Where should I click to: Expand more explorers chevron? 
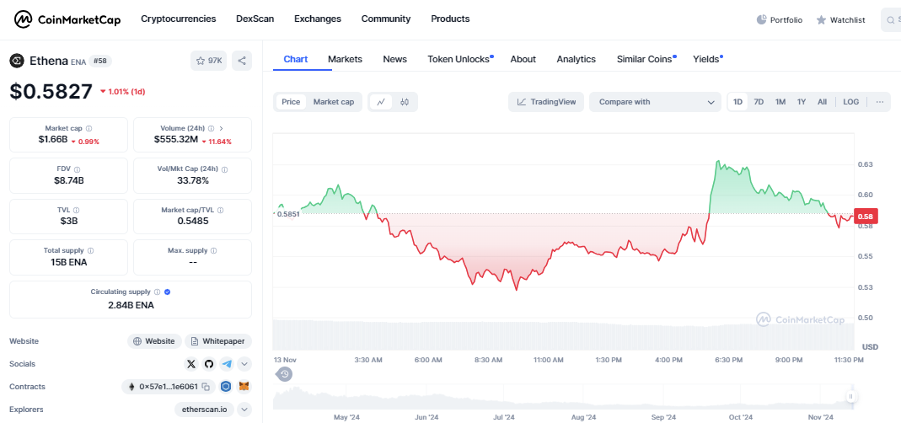point(244,410)
